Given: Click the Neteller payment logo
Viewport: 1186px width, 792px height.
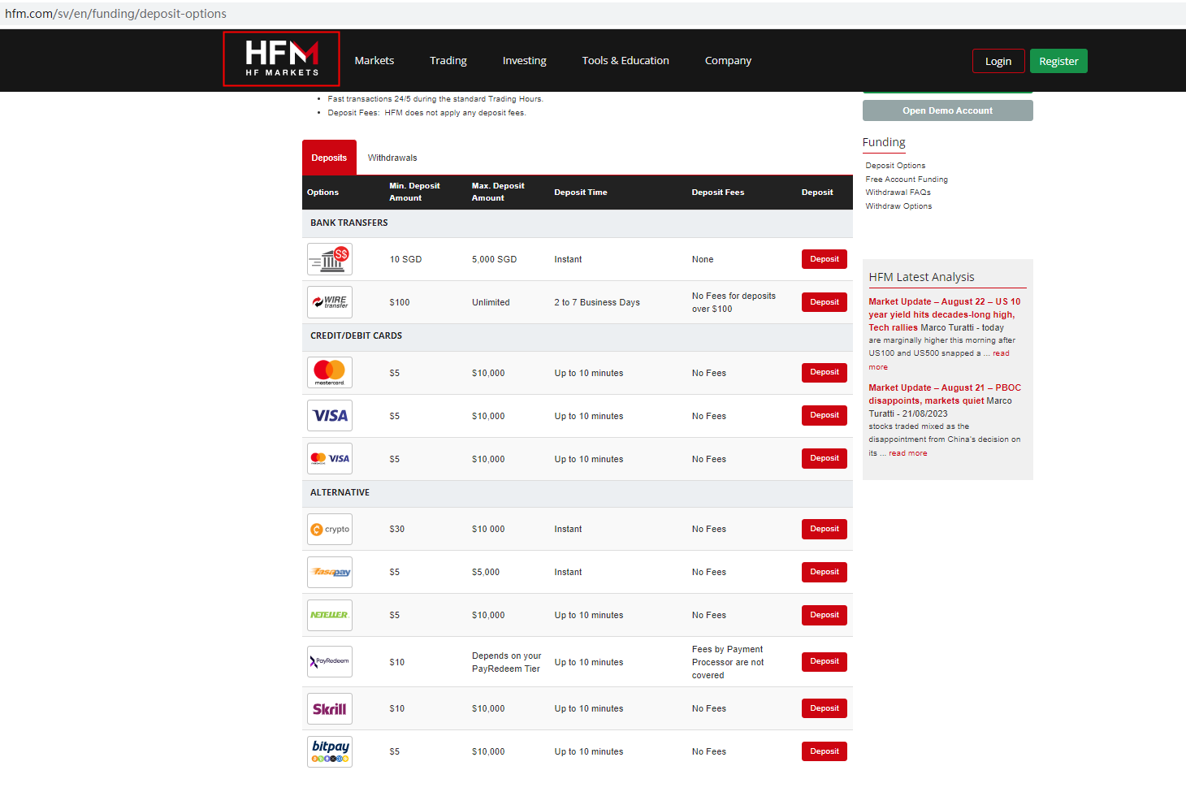Looking at the screenshot, I should coord(330,616).
